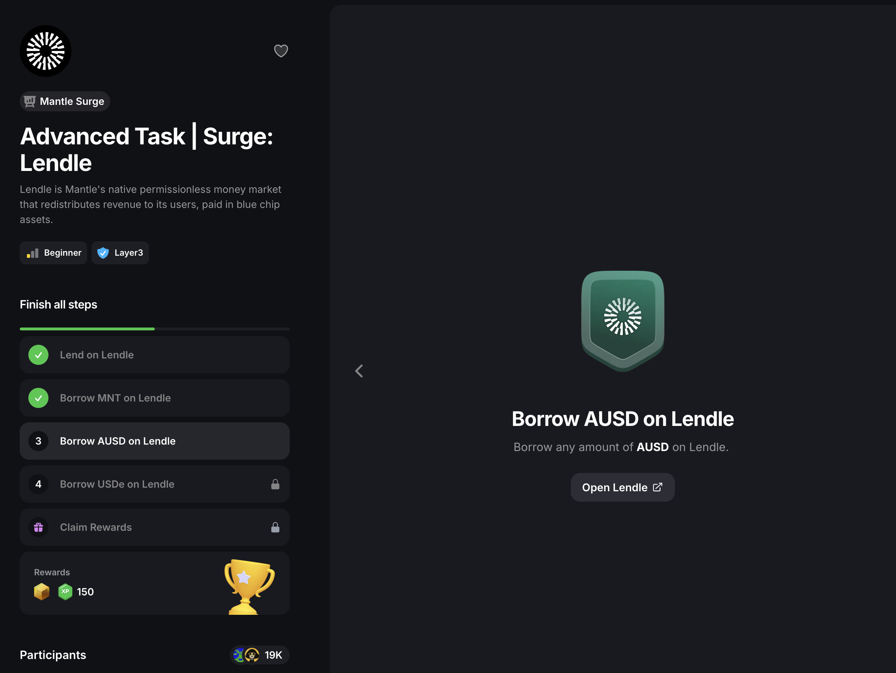The image size is (896, 673).
Task: Click the green XP reward icon
Action: (65, 591)
